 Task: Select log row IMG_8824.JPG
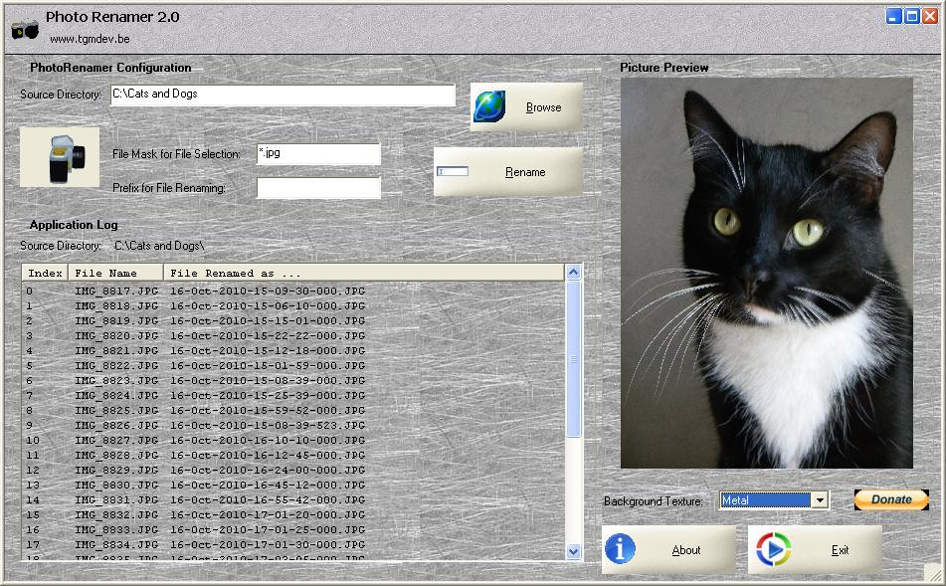293,395
